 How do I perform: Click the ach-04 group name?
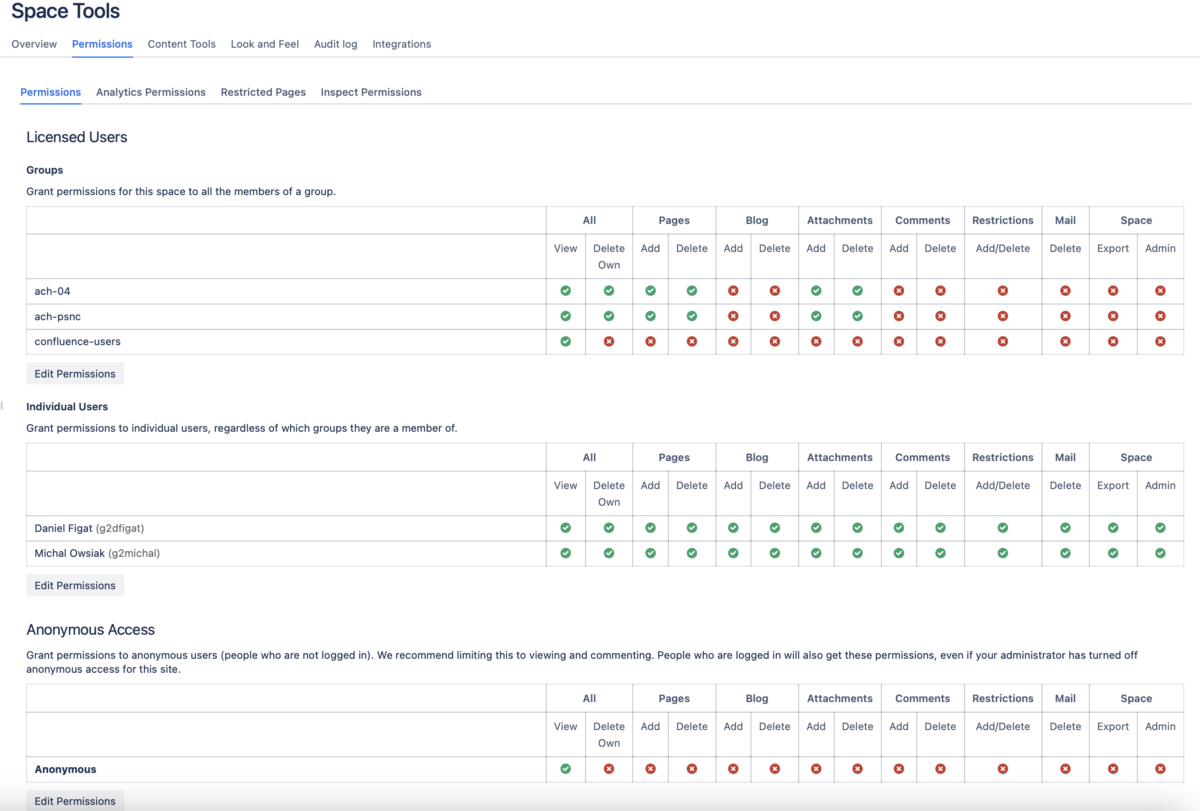(52, 291)
